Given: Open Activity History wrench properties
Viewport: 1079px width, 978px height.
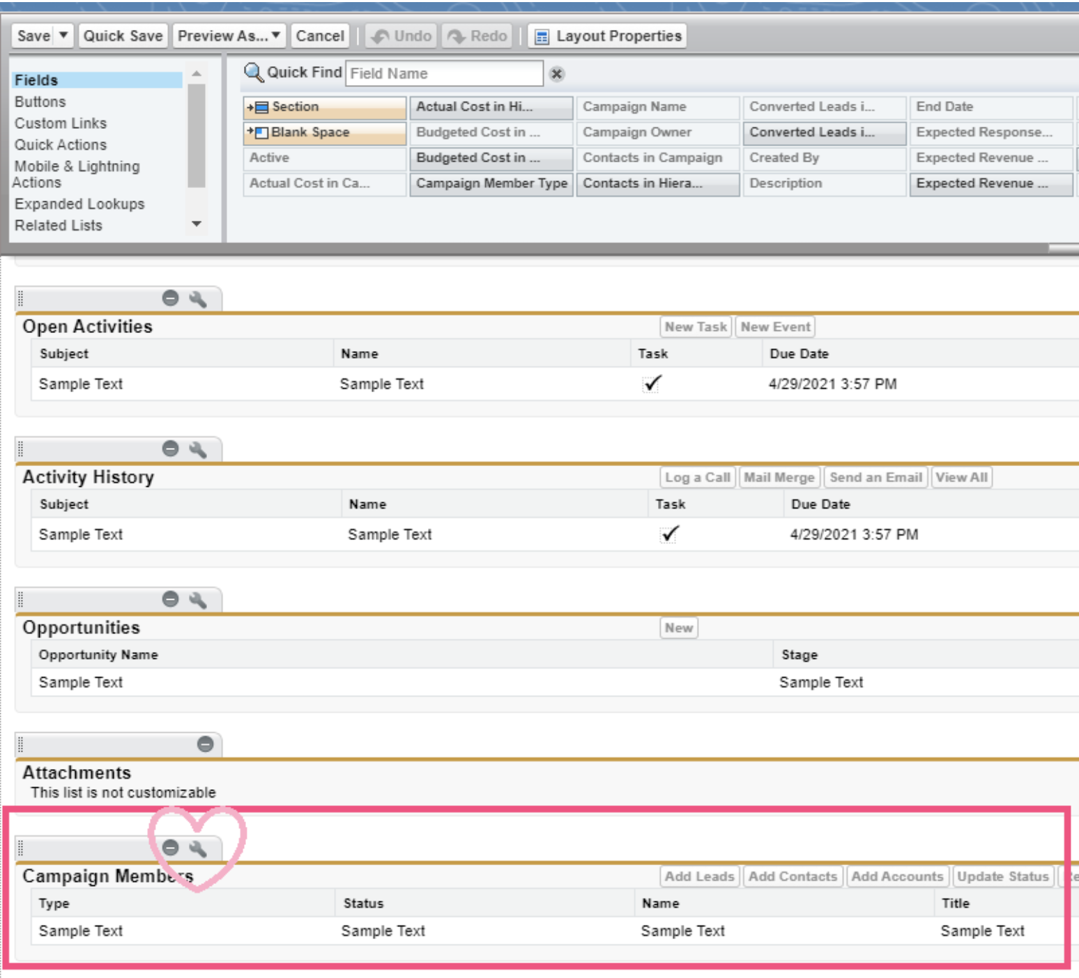Looking at the screenshot, I should tap(198, 449).
